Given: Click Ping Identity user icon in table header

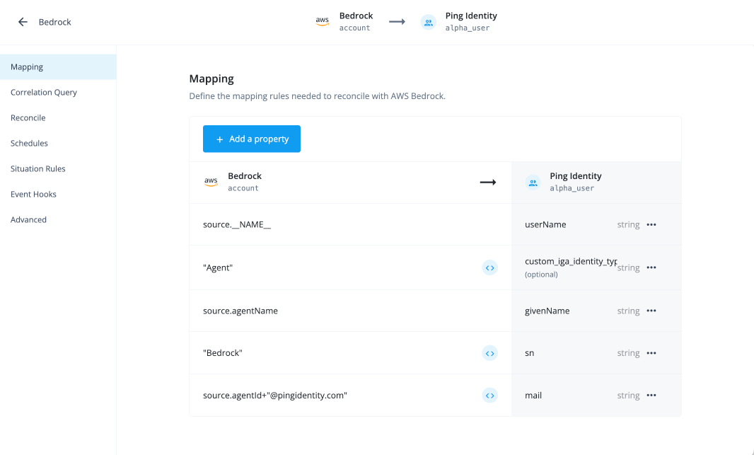Looking at the screenshot, I should tap(533, 183).
